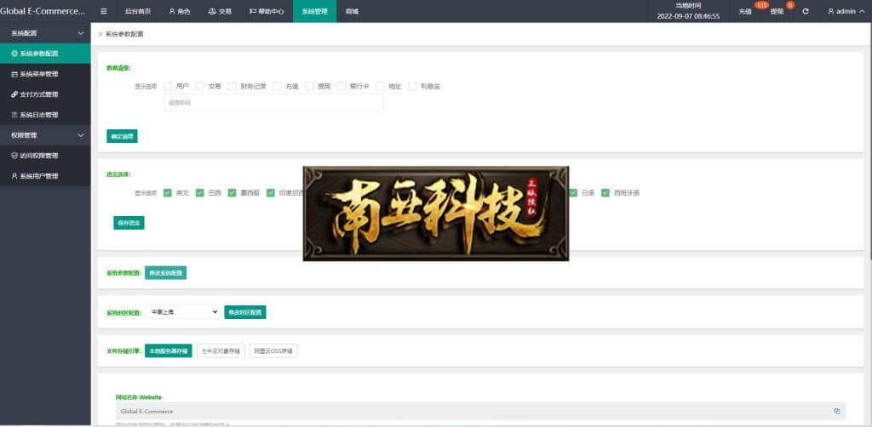Open 访问权限管理 in the sidebar

click(45, 156)
